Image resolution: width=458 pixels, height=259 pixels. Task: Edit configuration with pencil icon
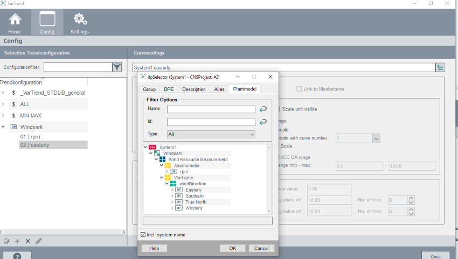(x=38, y=241)
